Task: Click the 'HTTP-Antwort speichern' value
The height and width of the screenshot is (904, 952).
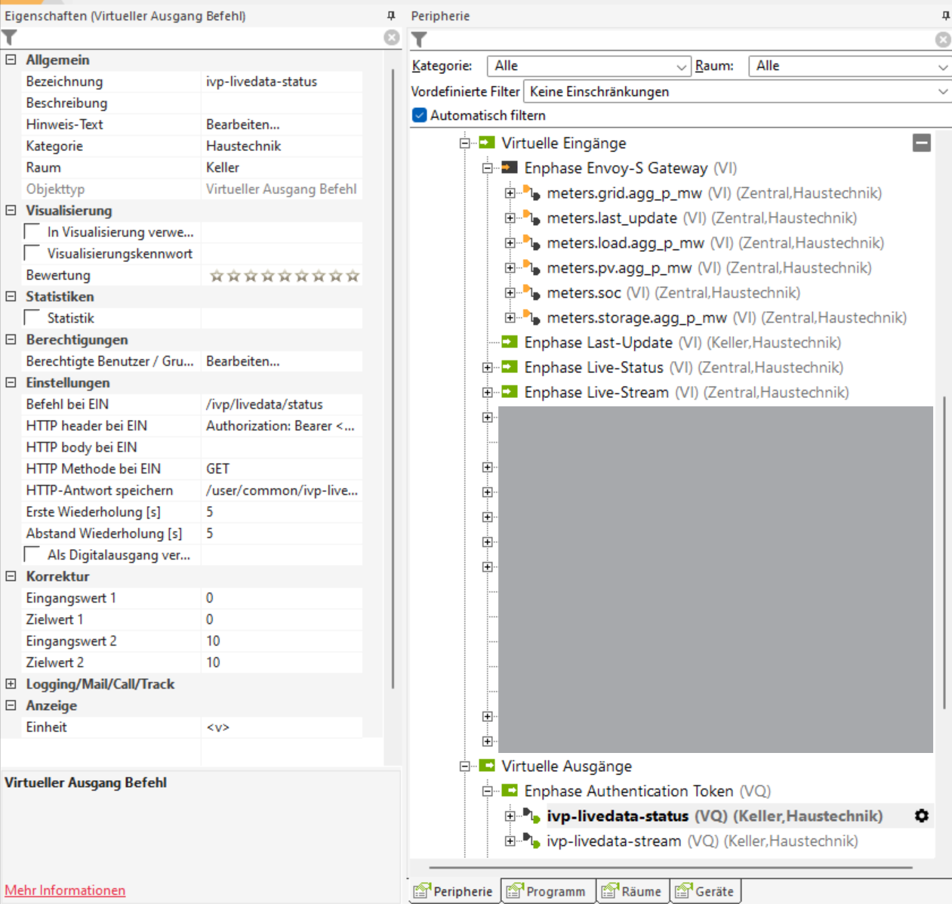Action: [x=281, y=491]
